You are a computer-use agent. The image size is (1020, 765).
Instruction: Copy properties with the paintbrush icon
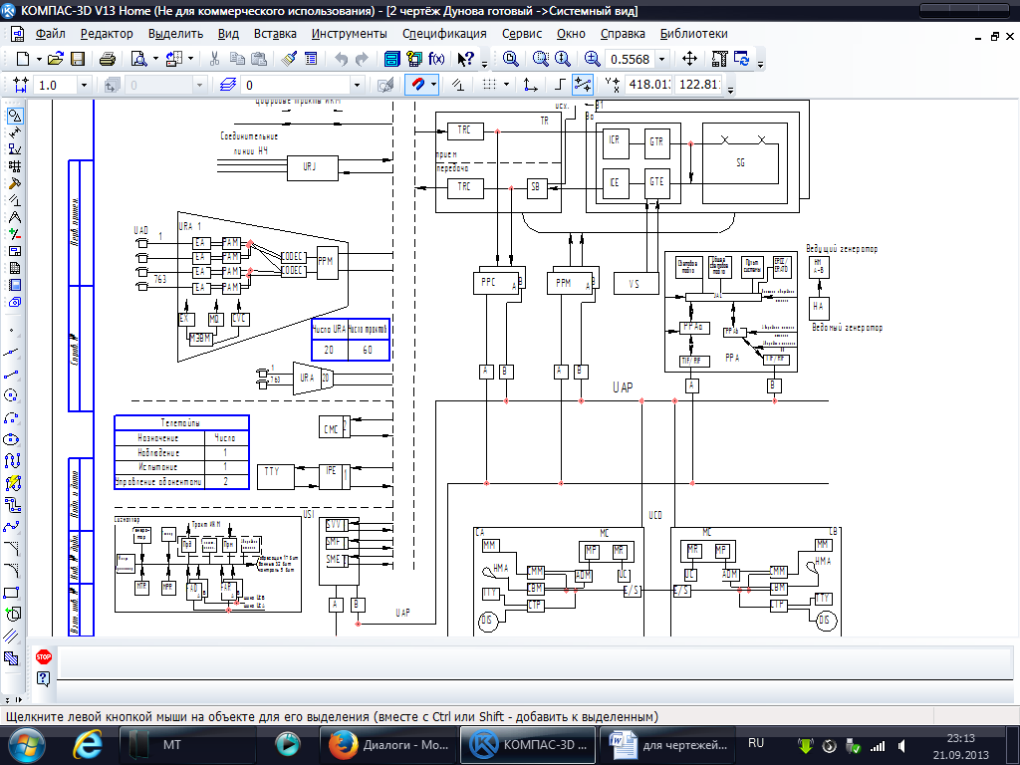point(290,59)
